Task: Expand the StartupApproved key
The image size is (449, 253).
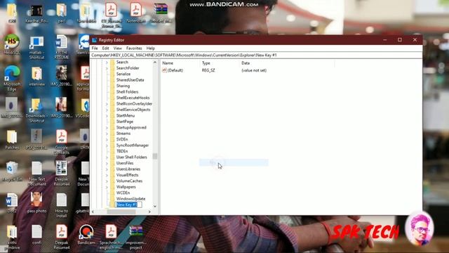Action: 107,128
